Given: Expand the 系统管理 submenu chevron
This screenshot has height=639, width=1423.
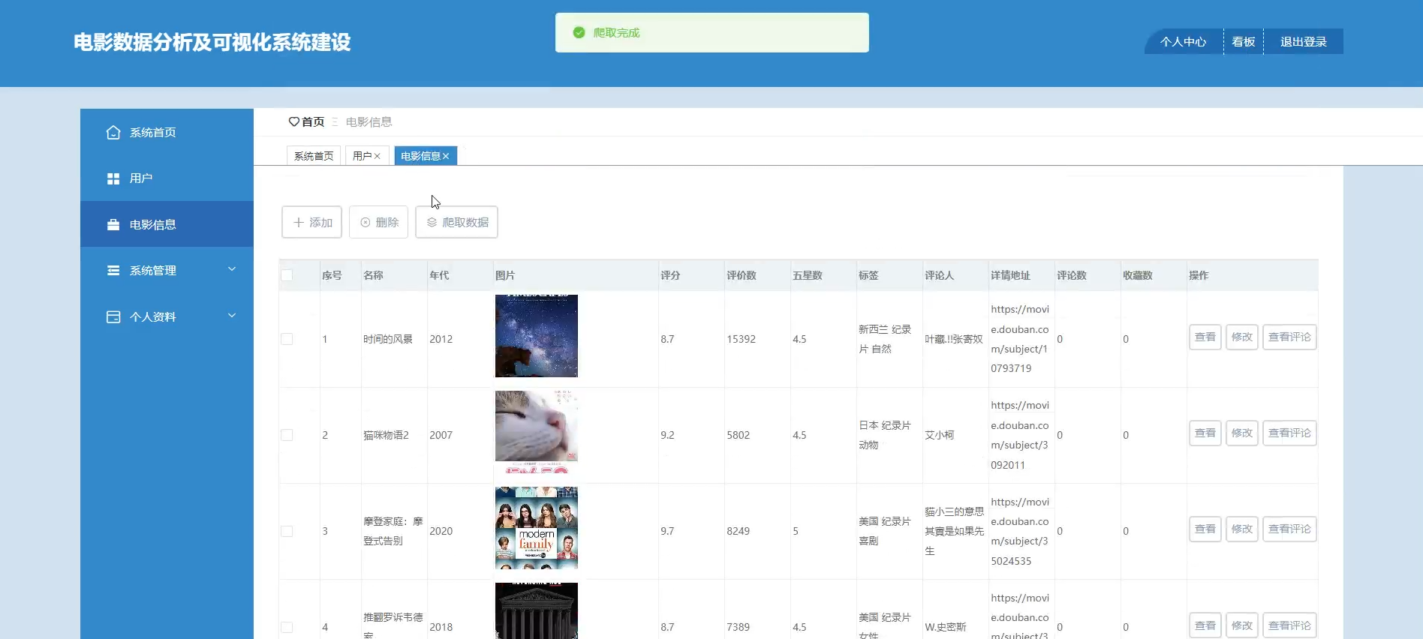Looking at the screenshot, I should pos(232,269).
